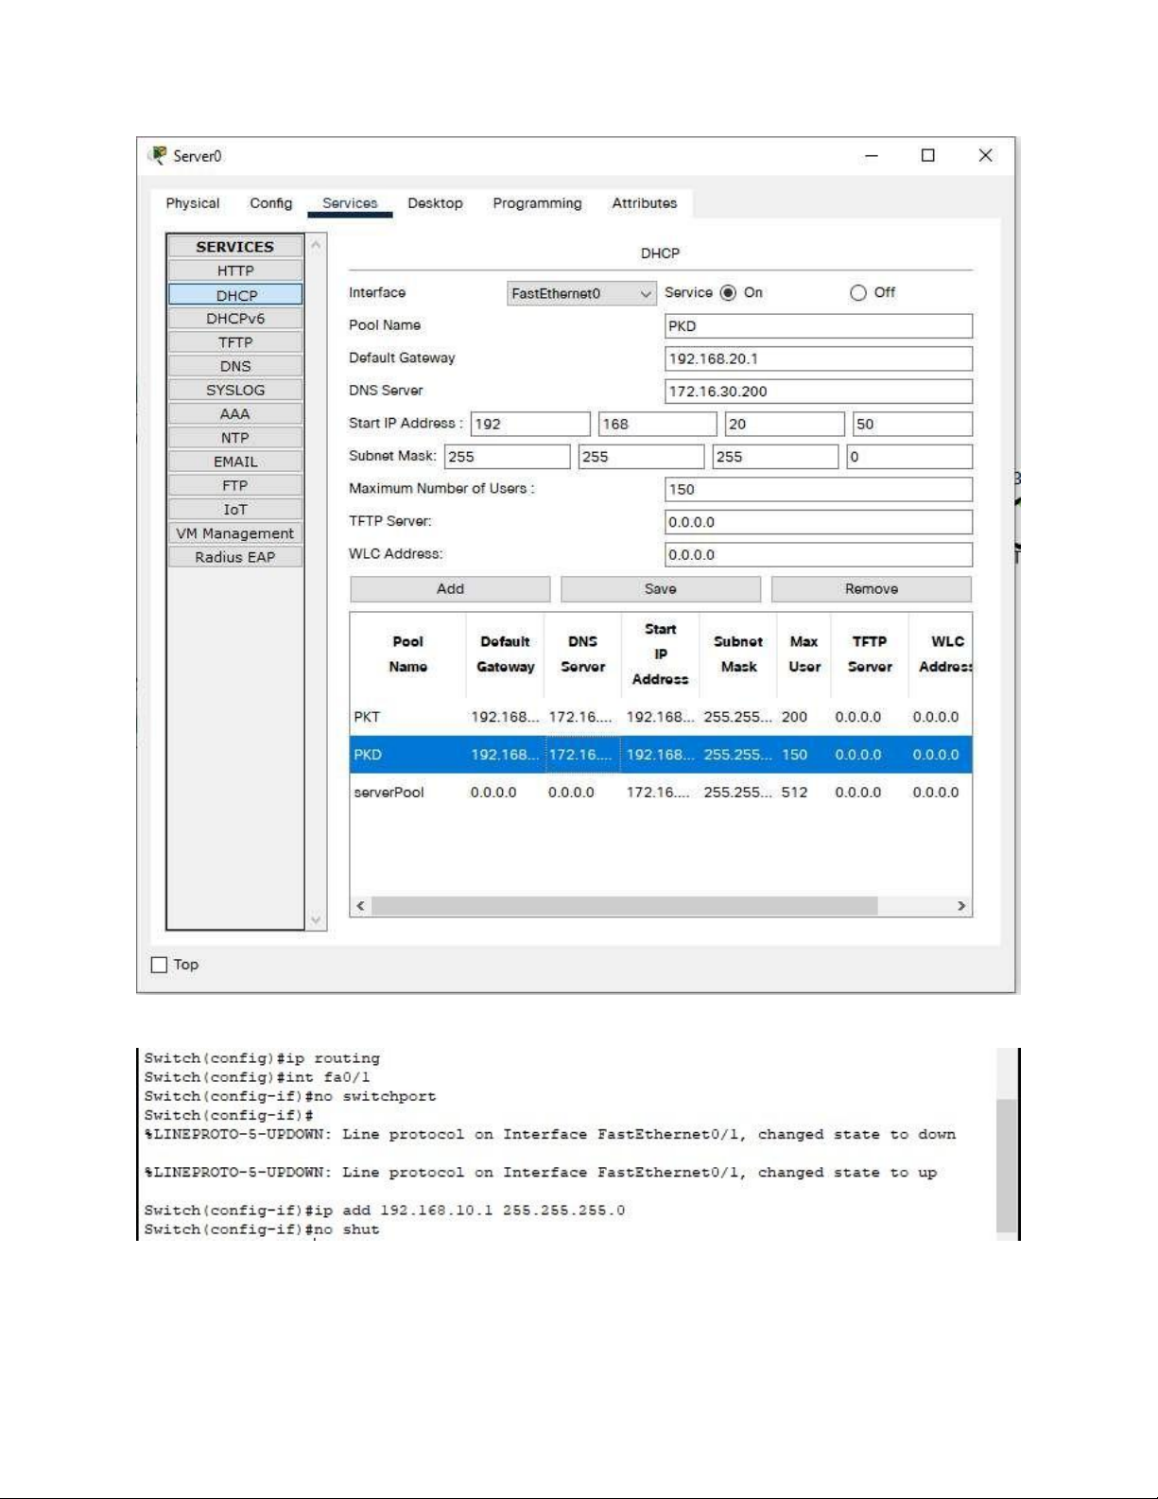
Task: Select HTTP in the services list
Action: point(235,271)
